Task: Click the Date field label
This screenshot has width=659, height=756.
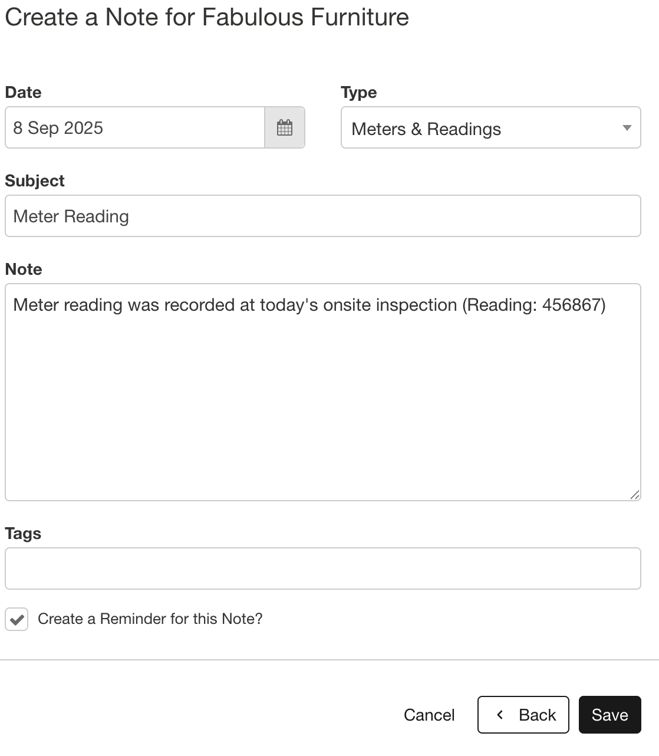Action: pyautogui.click(x=23, y=93)
